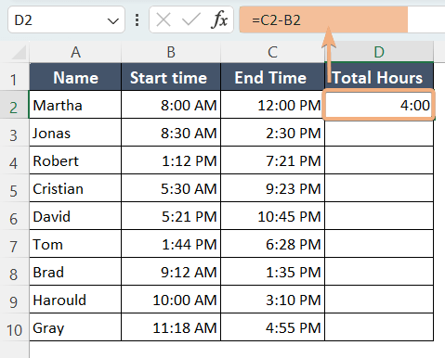Select row 10 header
This screenshot has width=445, height=358.
click(x=14, y=327)
